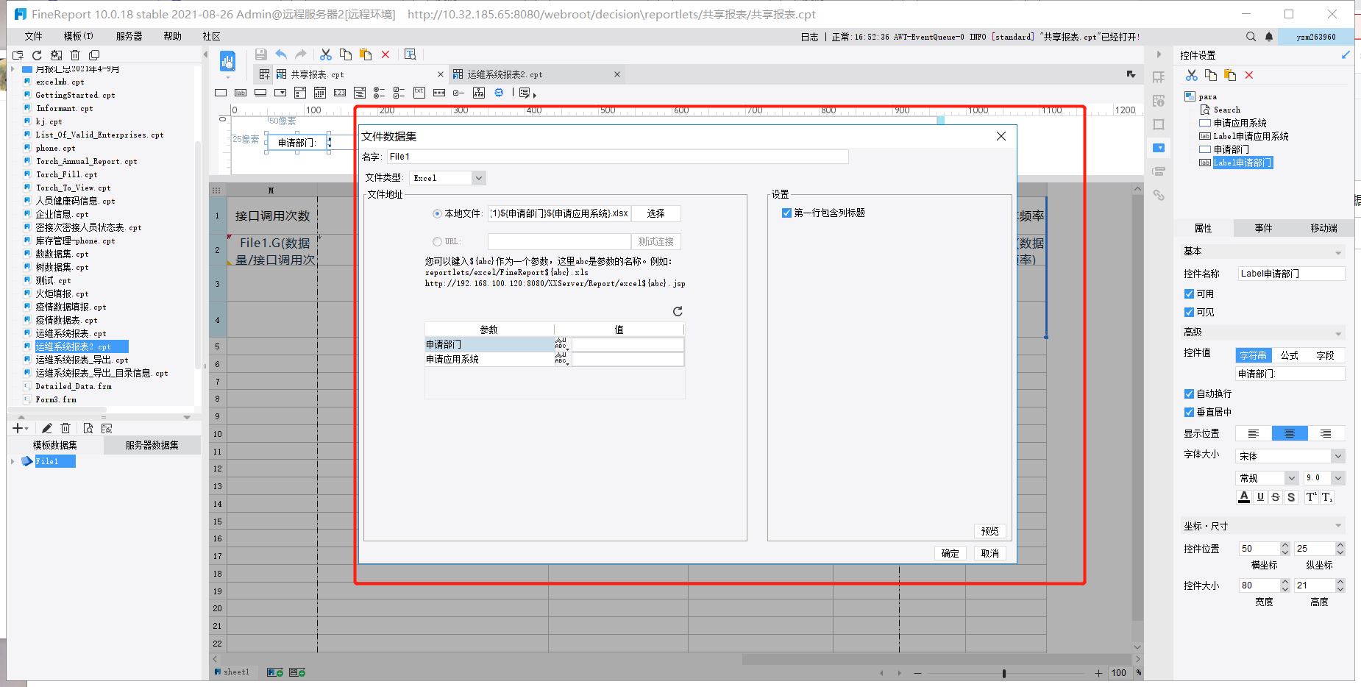This screenshot has height=687, width=1361.
Task: Click the notification bell icon
Action: (1269, 37)
